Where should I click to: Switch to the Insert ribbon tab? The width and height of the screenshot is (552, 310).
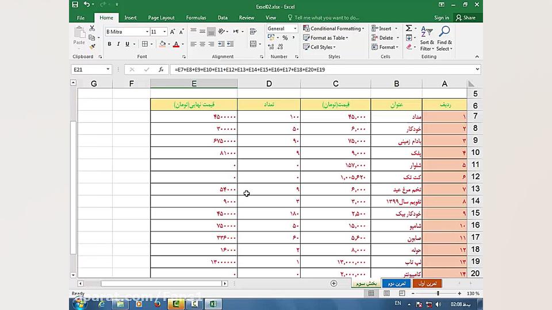coord(131,18)
